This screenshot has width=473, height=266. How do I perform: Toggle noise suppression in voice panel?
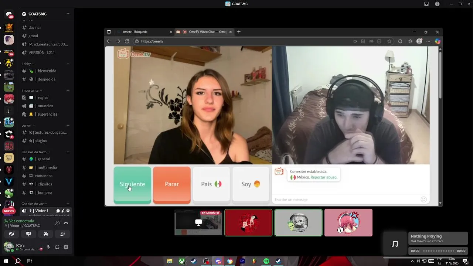tap(57, 223)
